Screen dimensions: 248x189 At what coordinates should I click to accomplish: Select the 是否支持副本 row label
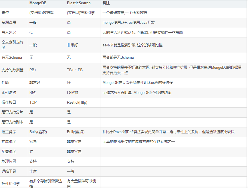pos(12,122)
